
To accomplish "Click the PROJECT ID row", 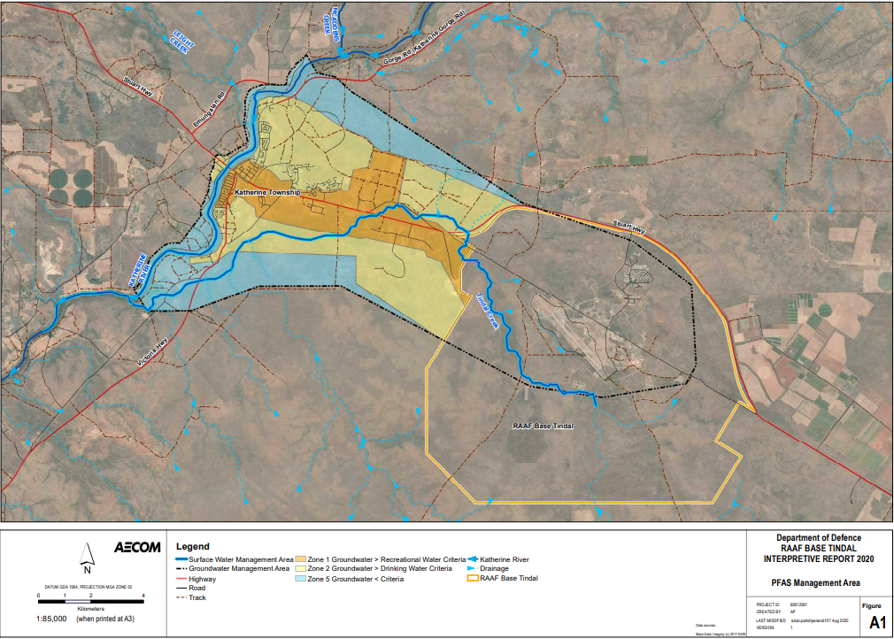I will click(x=780, y=604).
